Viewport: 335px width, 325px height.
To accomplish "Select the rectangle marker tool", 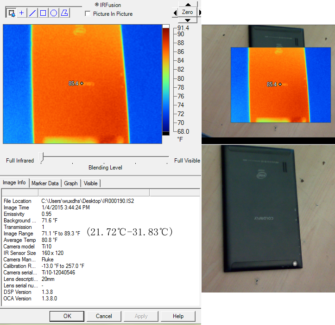I will click(43, 13).
